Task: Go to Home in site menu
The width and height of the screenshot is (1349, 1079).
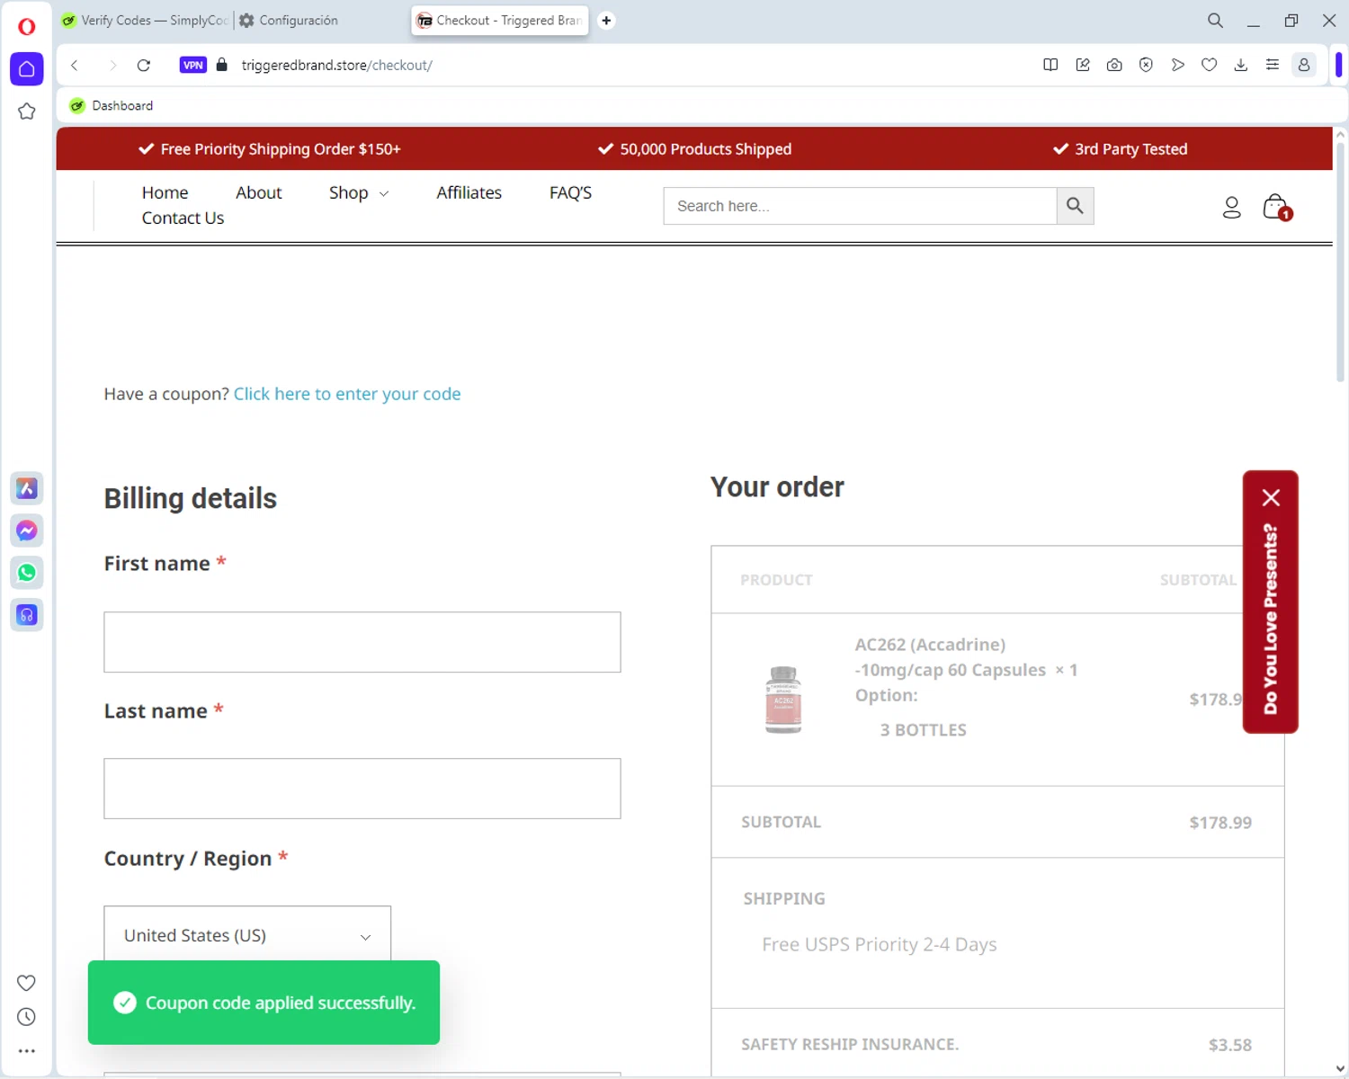Action: click(165, 192)
